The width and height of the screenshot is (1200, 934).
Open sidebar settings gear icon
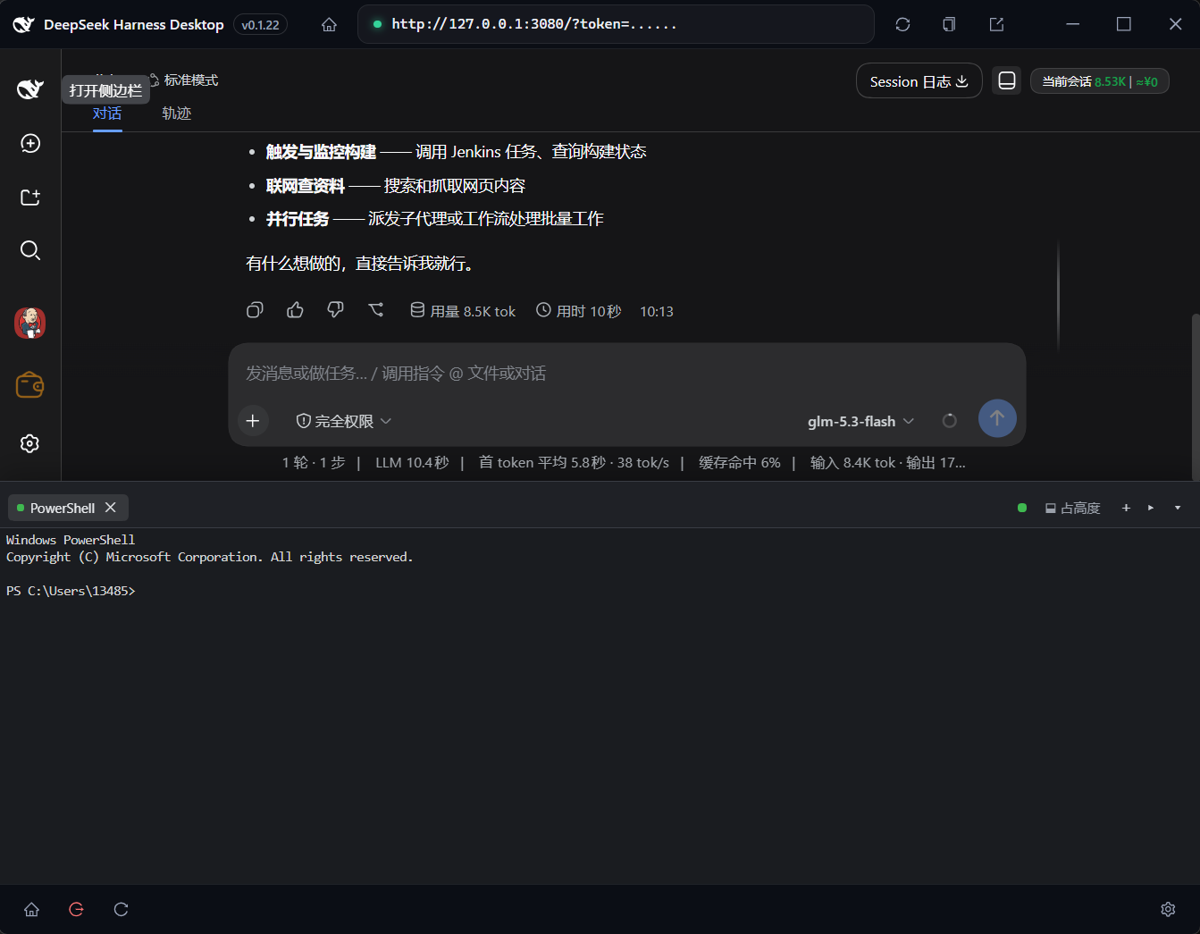click(x=30, y=443)
